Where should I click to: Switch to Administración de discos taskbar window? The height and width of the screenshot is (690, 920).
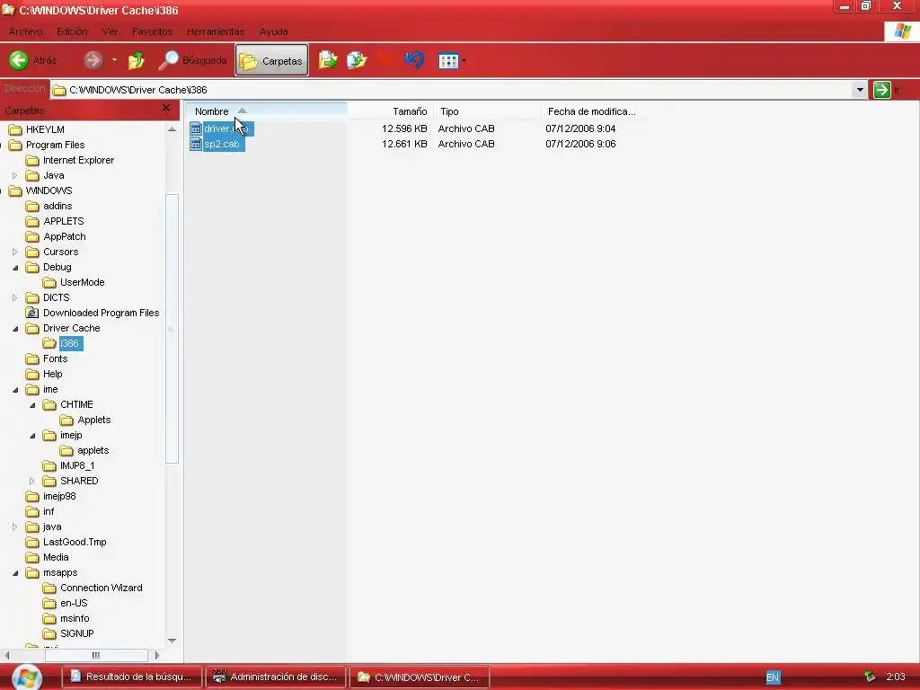point(275,677)
